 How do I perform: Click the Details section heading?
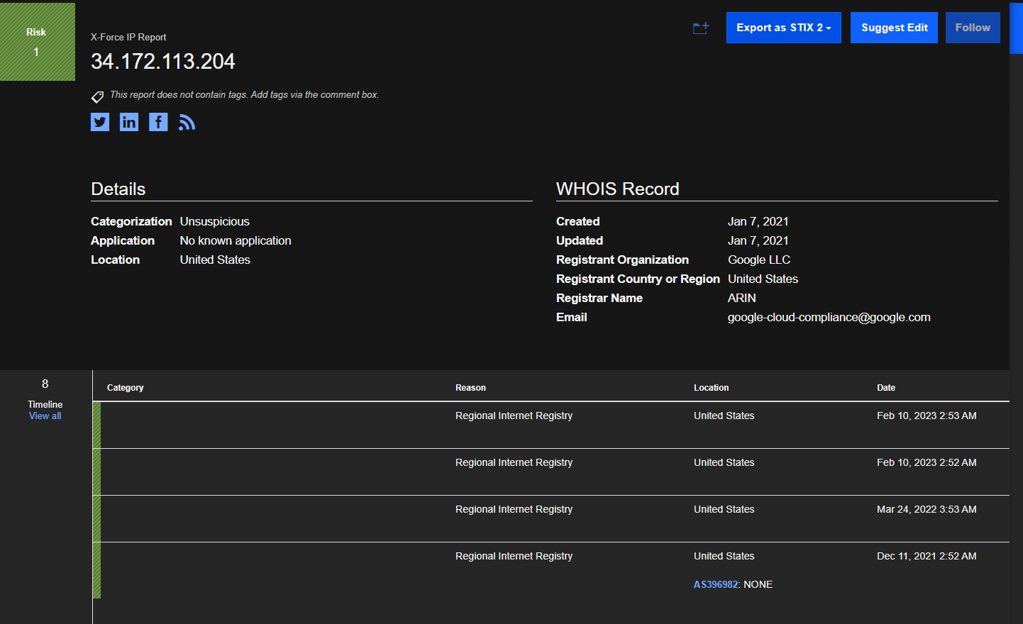pos(118,189)
